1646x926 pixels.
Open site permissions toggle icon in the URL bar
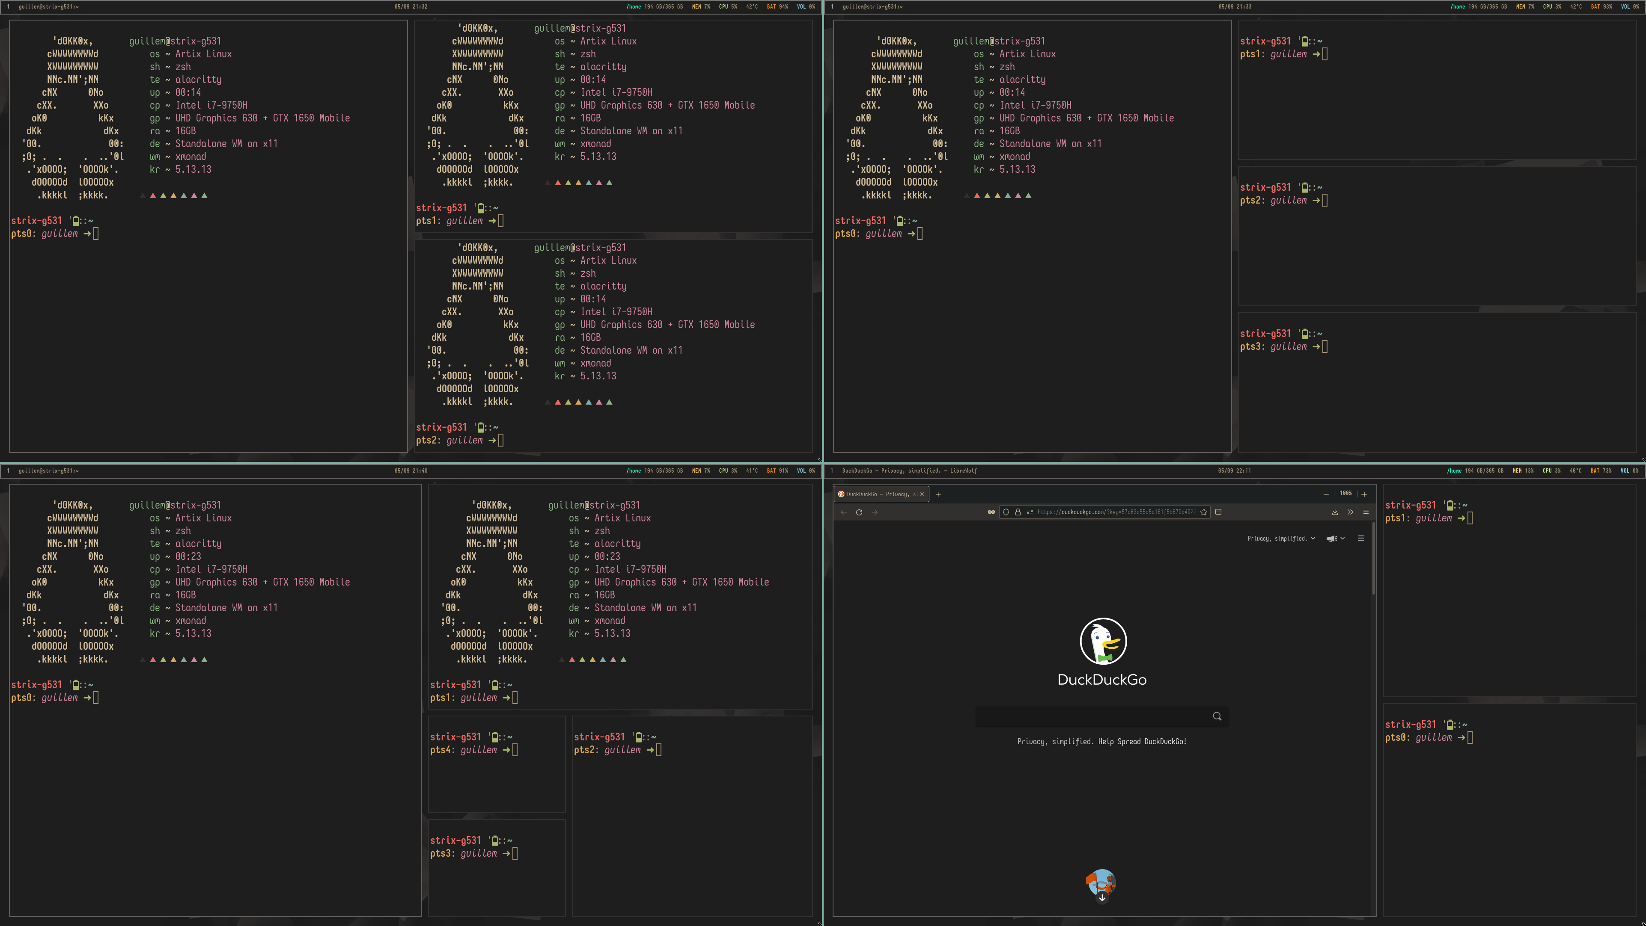click(x=1030, y=512)
